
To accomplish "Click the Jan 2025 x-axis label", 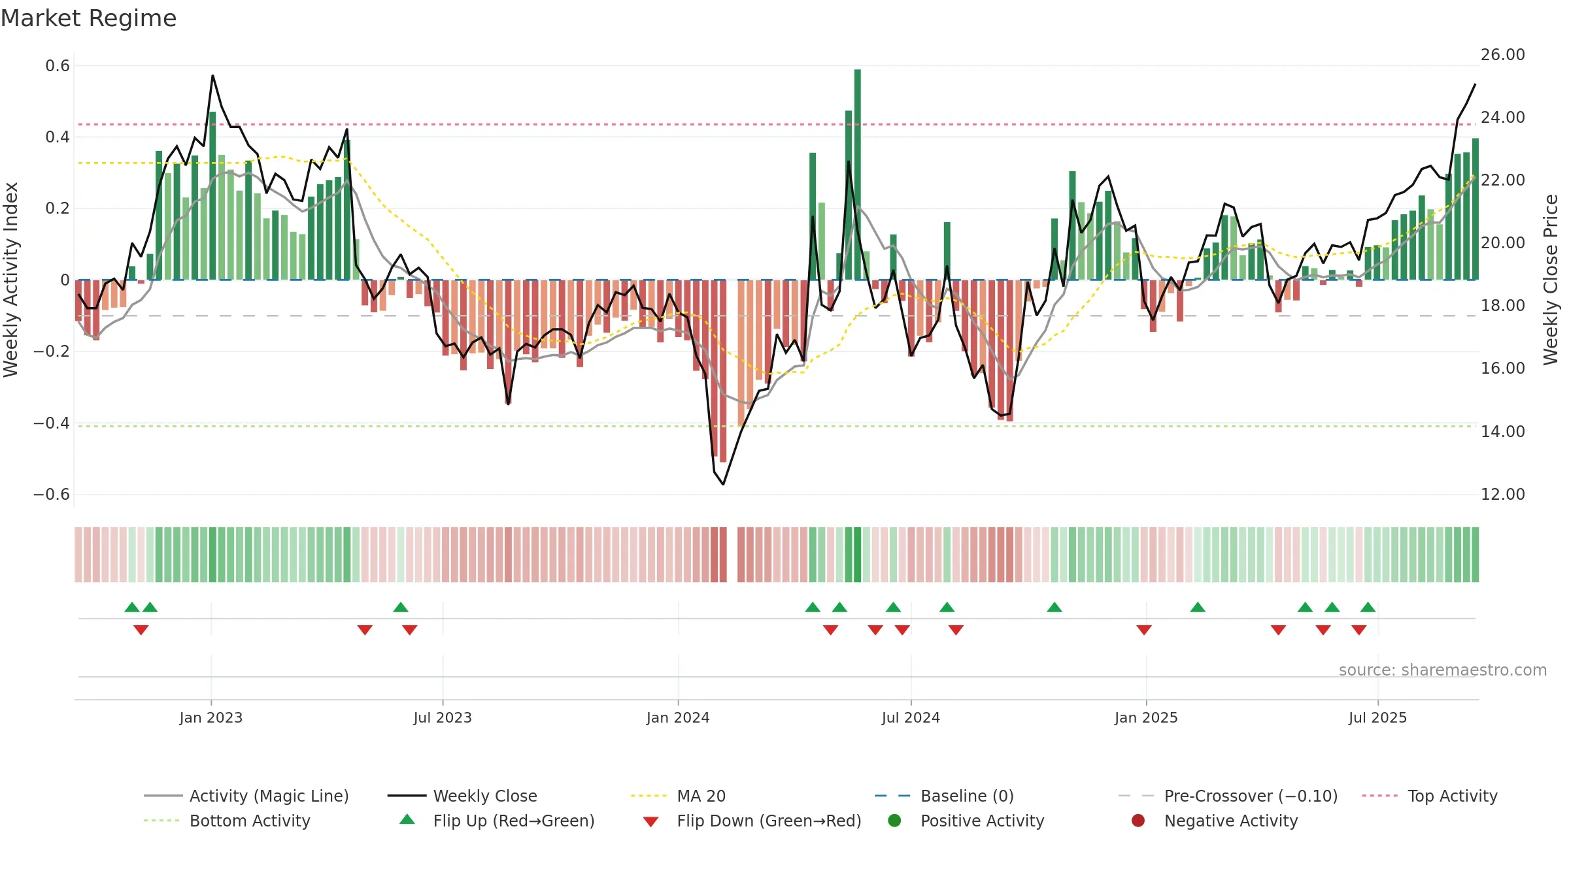I will (1146, 717).
